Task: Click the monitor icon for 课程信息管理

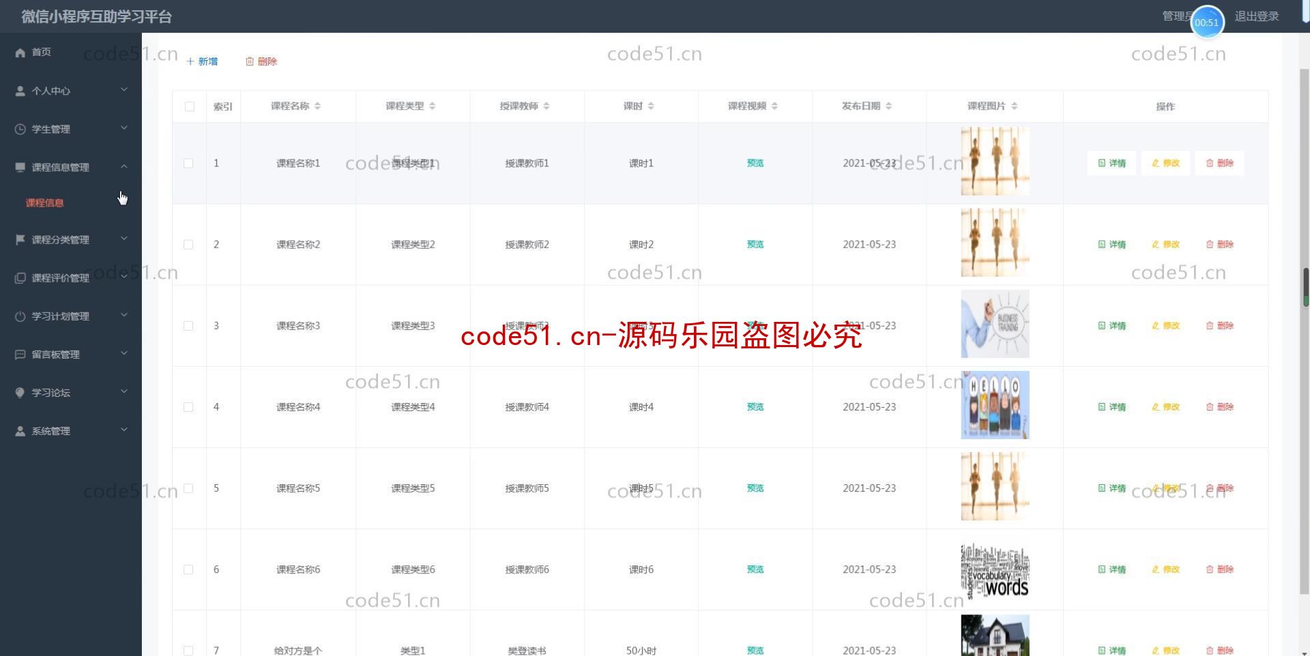Action: (x=20, y=167)
